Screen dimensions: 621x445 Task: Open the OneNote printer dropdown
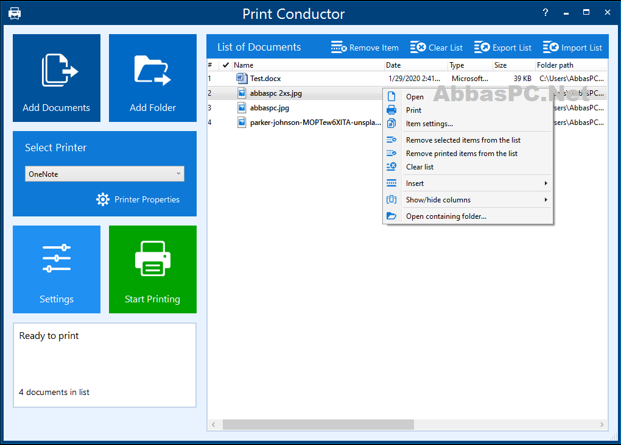105,174
